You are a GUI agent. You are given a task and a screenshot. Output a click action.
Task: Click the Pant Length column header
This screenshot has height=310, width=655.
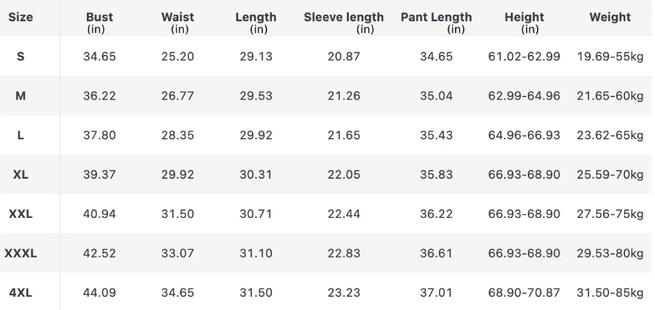click(436, 23)
